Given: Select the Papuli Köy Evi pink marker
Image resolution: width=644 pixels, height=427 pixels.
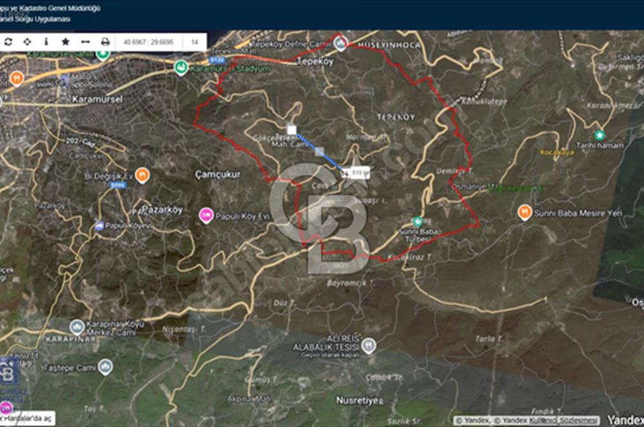Looking at the screenshot, I should click(206, 215).
